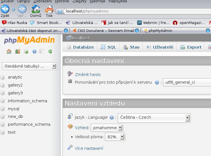Click database icon next to test
211x156 pixels.
pyautogui.click(x=3, y=133)
